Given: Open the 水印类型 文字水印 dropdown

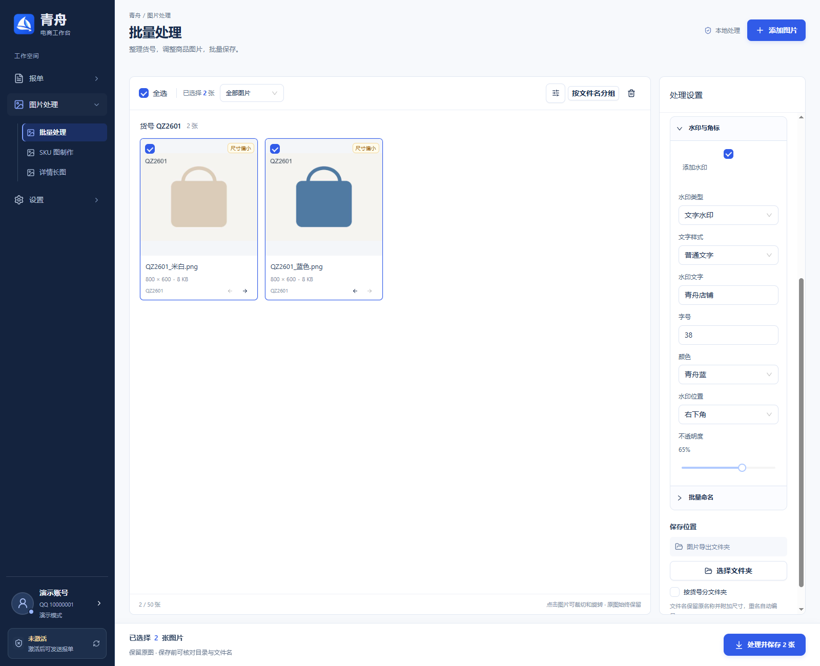Looking at the screenshot, I should coord(728,215).
